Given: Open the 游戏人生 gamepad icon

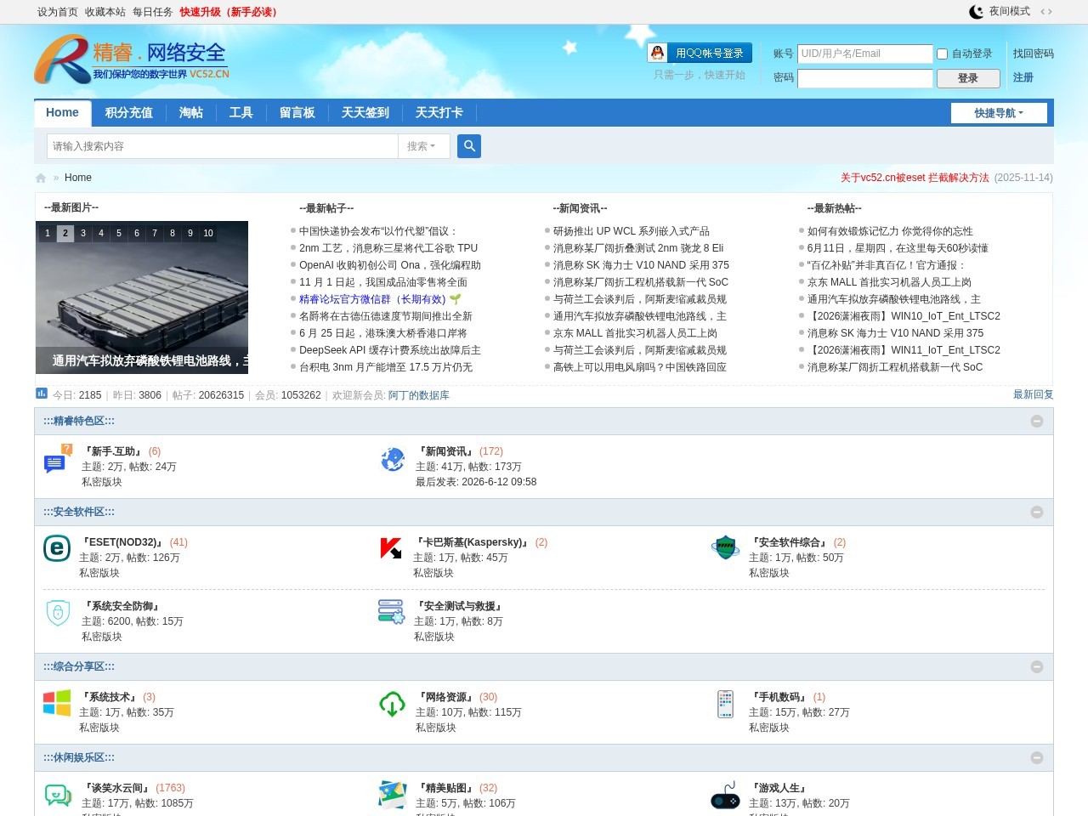Looking at the screenshot, I should point(725,796).
